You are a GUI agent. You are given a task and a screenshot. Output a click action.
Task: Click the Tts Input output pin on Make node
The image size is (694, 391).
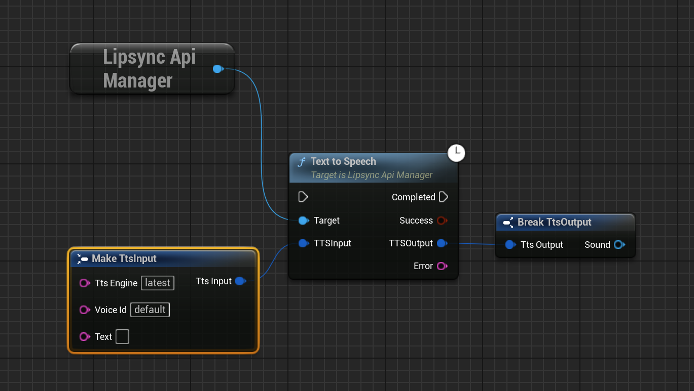tap(240, 281)
